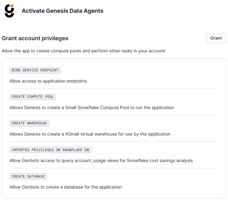The width and height of the screenshot is (228, 201).
Task: Click empty space right of CREATE DATABASE badge
Action: [x=131, y=176]
